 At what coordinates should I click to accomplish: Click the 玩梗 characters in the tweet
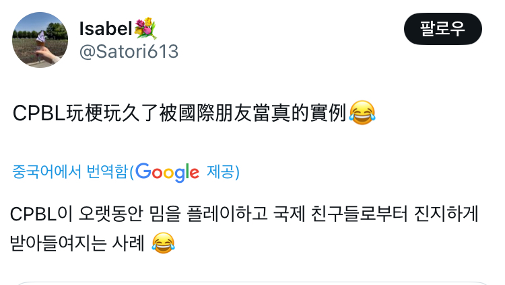coord(85,113)
